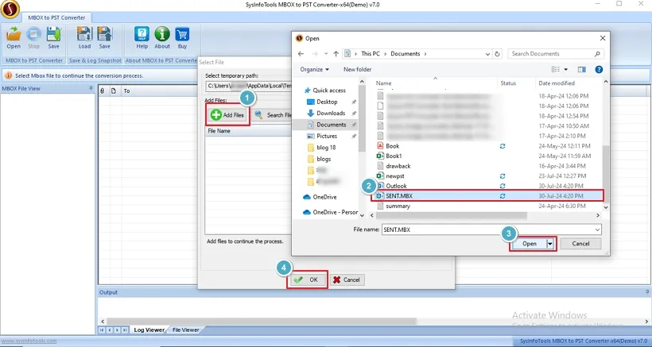Select the newpst file
The width and height of the screenshot is (652, 347).
point(390,176)
